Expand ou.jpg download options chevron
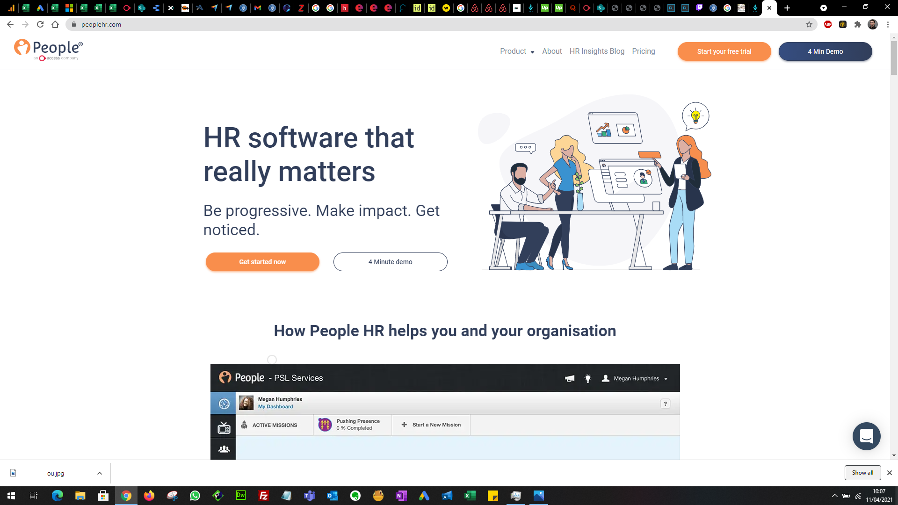The image size is (898, 505). point(100,473)
